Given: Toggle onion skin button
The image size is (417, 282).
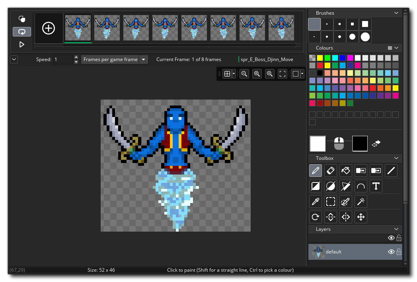Looking at the screenshot, I should tap(22, 19).
